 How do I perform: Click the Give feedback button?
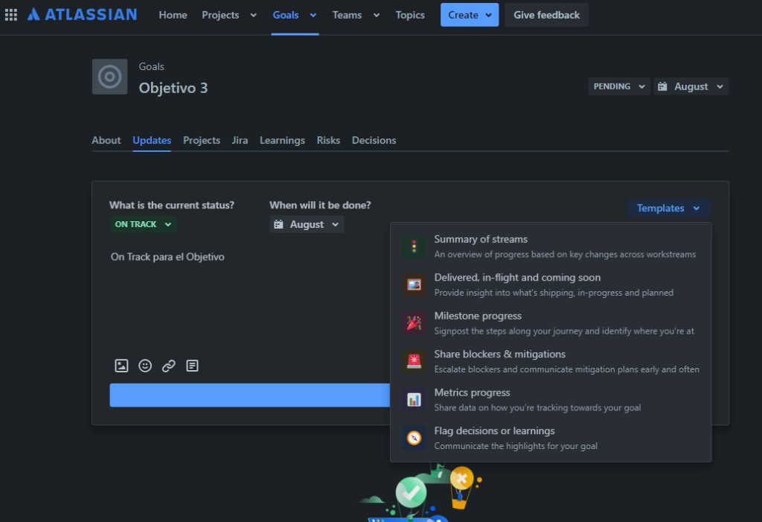(x=546, y=15)
